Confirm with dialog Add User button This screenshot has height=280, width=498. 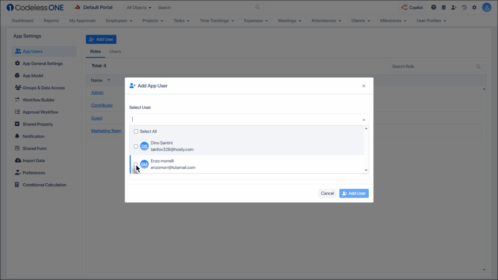coord(354,193)
